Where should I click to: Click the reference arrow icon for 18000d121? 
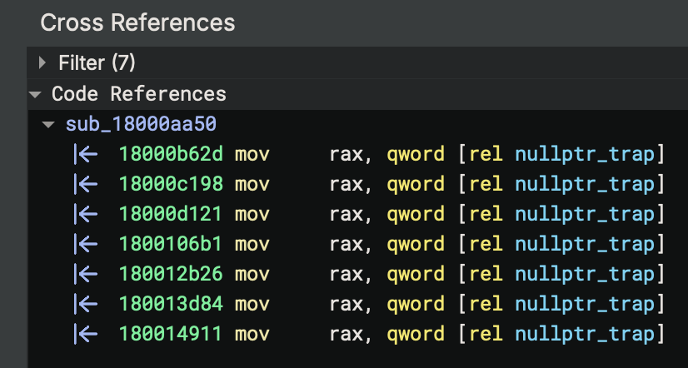(86, 215)
